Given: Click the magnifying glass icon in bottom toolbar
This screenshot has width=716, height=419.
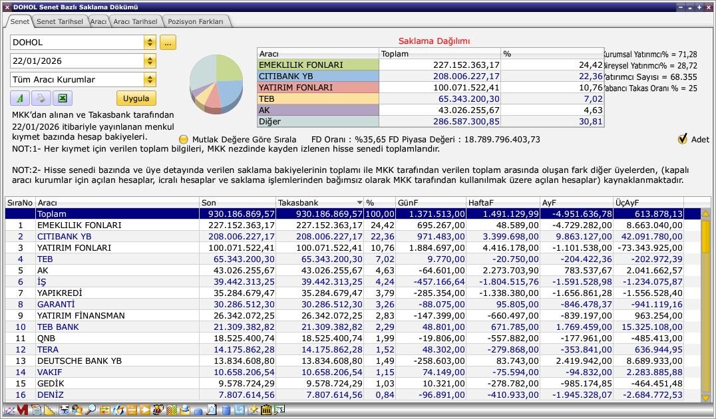Looking at the screenshot, I should pos(90,410).
